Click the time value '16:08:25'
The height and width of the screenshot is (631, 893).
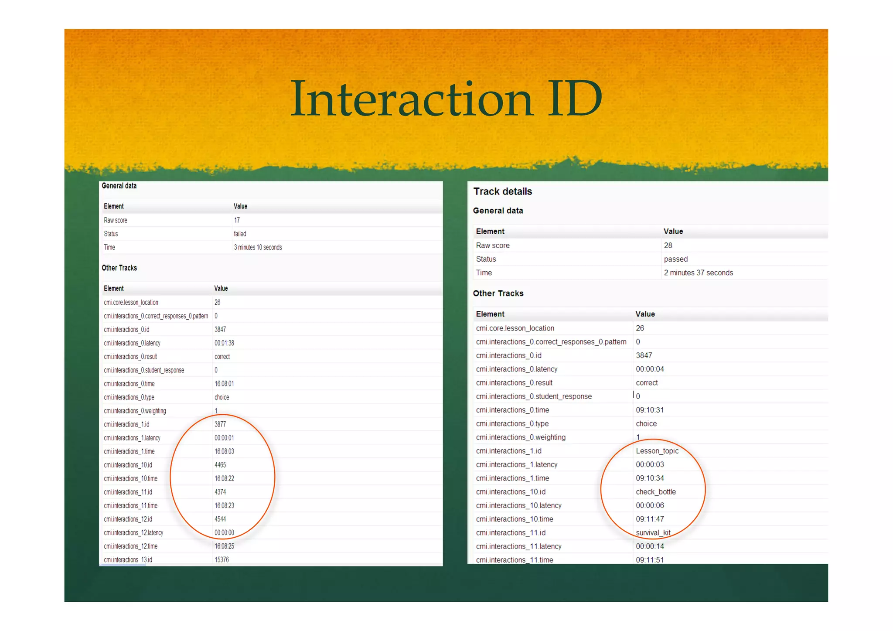[224, 546]
